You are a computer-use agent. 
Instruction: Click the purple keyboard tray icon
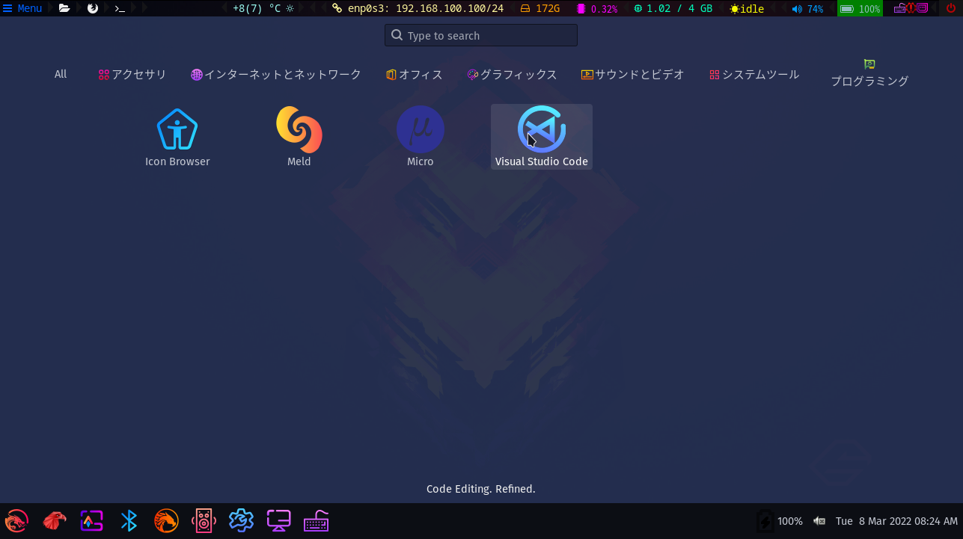point(899,8)
